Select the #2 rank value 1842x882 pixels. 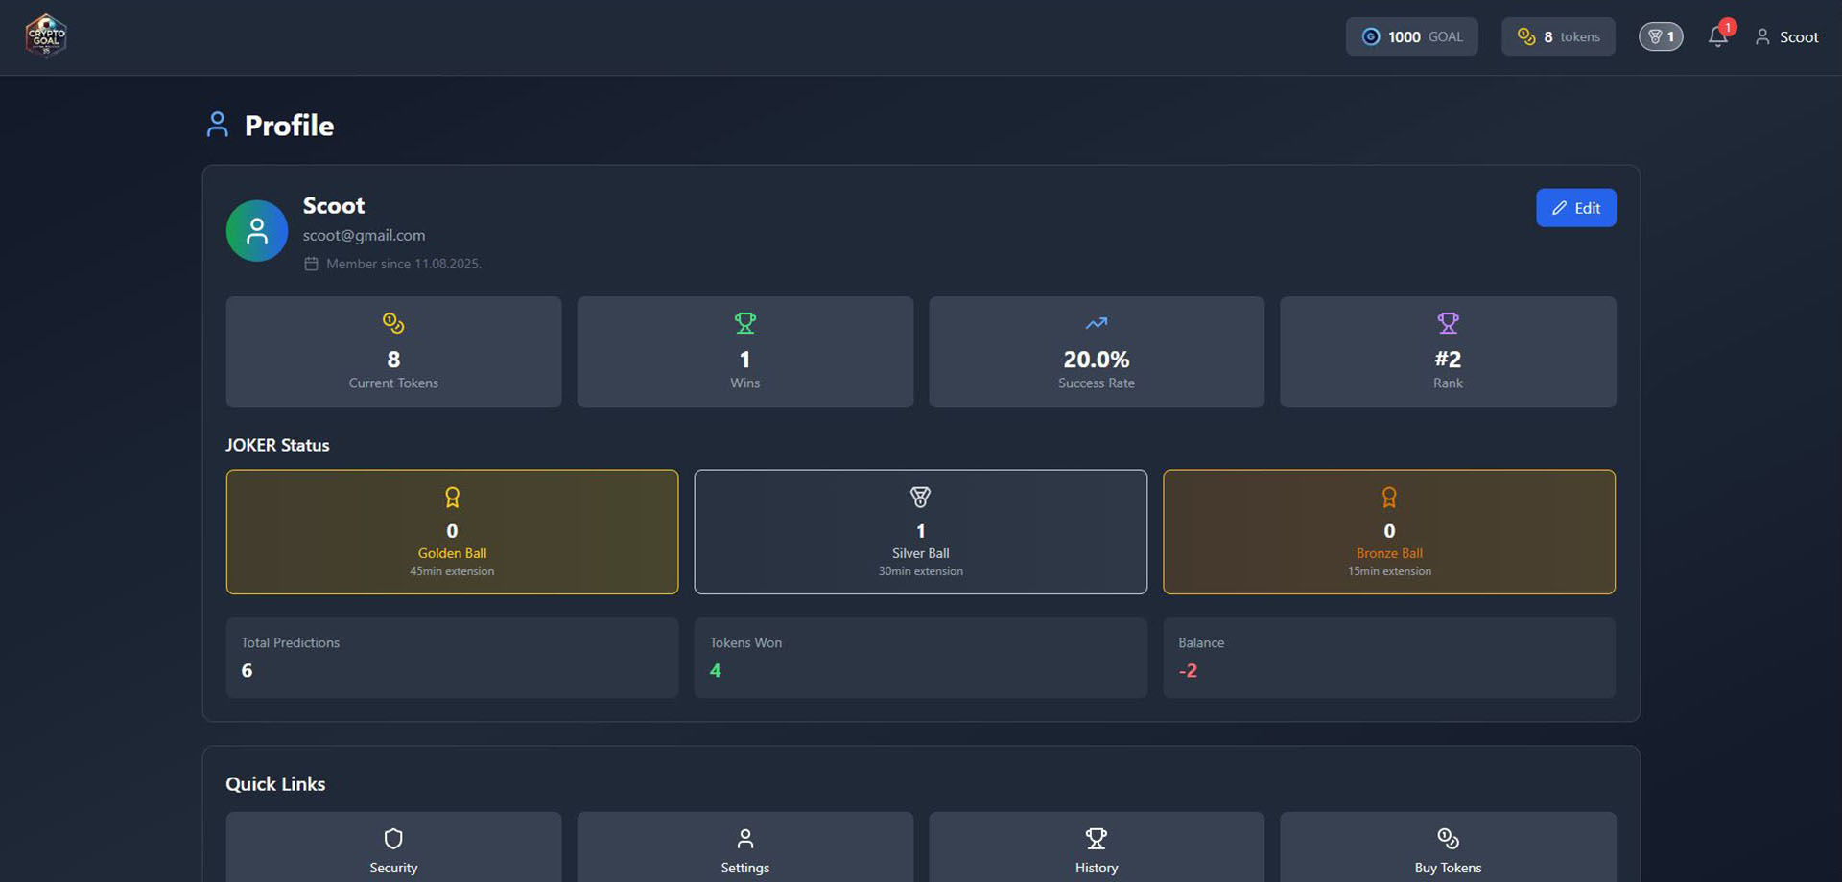(x=1448, y=360)
